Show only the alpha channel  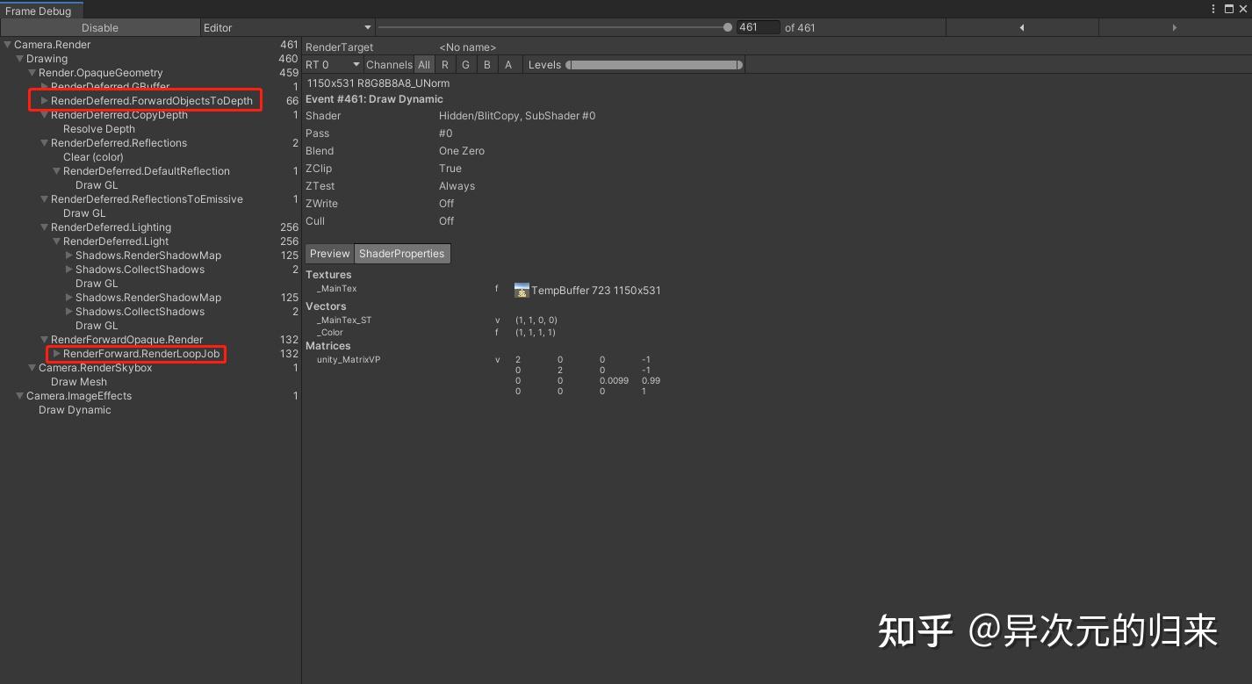tap(507, 64)
